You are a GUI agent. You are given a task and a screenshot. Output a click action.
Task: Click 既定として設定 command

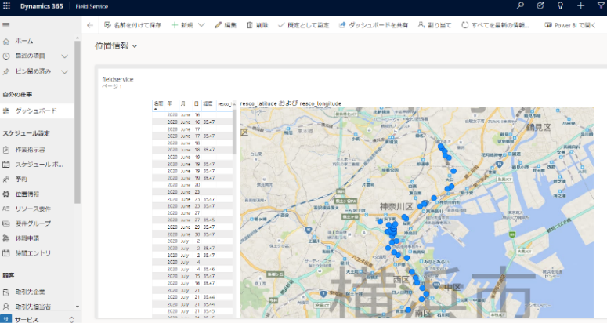pyautogui.click(x=305, y=25)
